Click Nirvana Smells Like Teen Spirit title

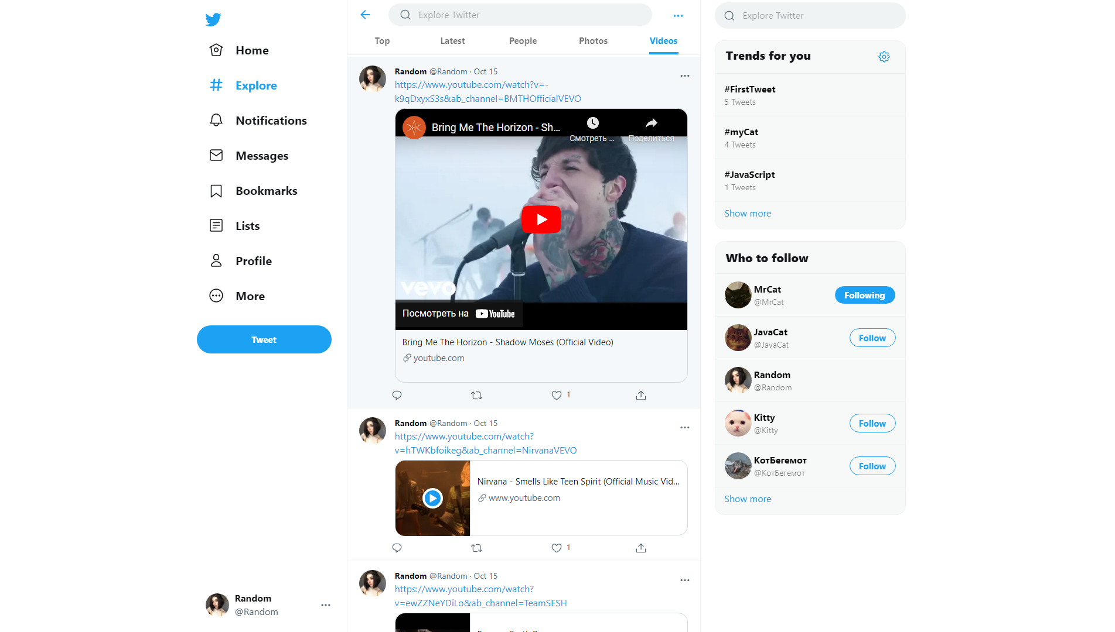(x=578, y=482)
